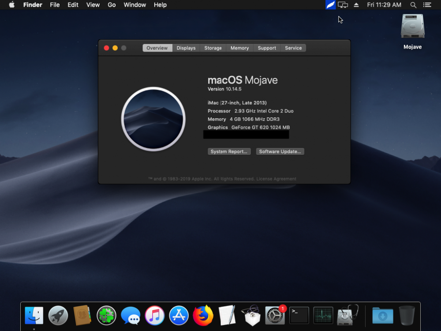
Task: Open the Trash in the Dock
Action: 407,316
